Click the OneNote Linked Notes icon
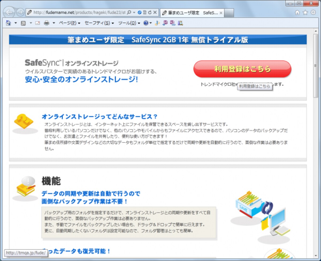321x261 pixels. pos(173,23)
